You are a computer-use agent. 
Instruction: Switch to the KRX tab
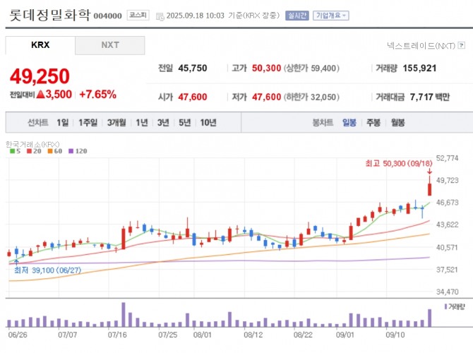[x=40, y=45]
